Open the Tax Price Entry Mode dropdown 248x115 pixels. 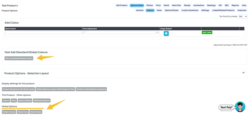(242, 17)
